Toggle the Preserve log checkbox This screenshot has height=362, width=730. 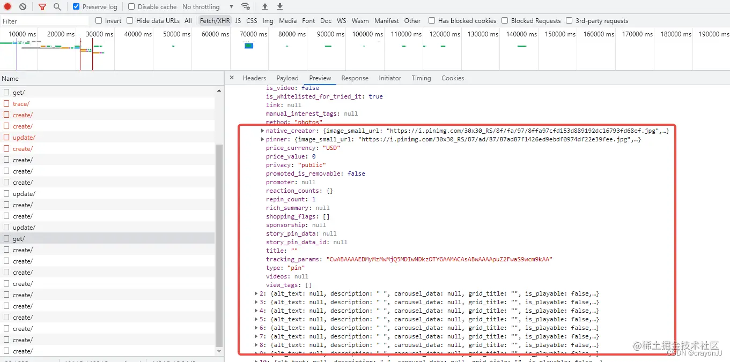(76, 7)
